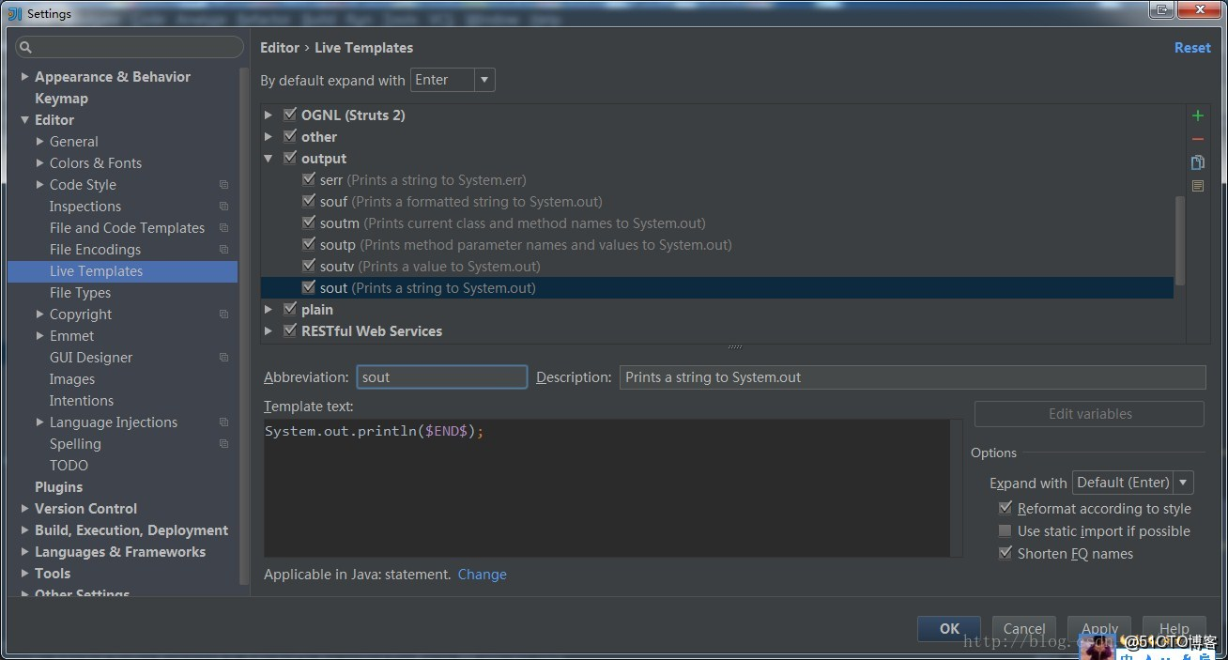This screenshot has width=1228, height=660.
Task: Toggle the output group checkbox
Action: click(x=289, y=158)
